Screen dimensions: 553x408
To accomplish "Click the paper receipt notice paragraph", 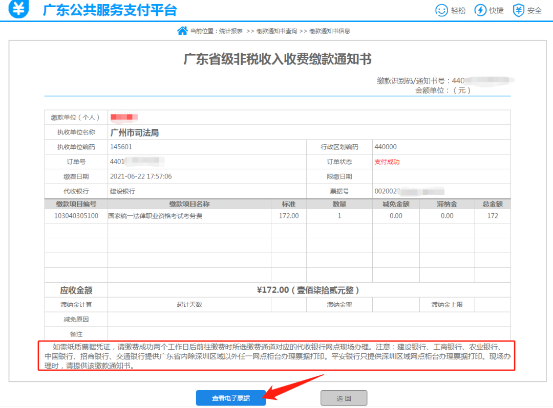I will [276, 356].
